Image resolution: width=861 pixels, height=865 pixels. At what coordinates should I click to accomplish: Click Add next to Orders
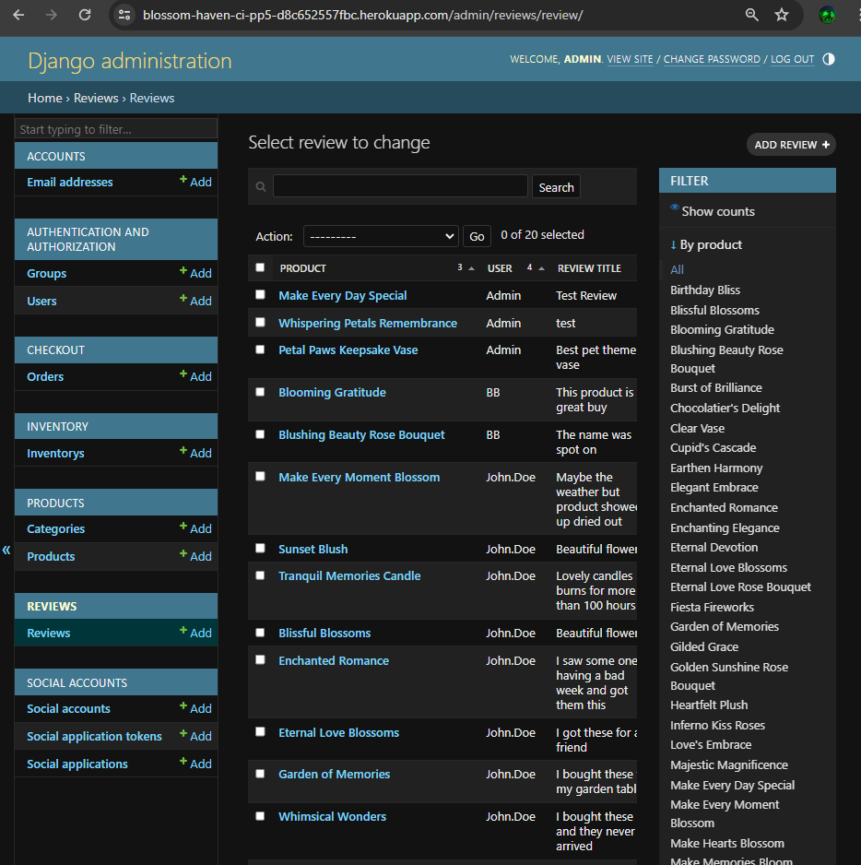point(195,376)
